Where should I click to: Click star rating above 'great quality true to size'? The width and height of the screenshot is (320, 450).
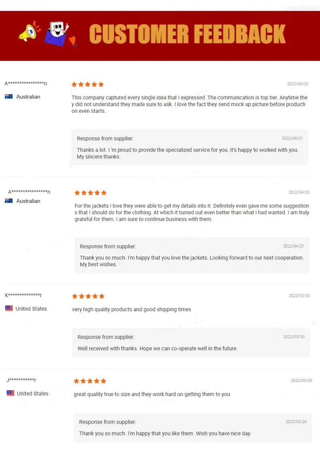(x=90, y=381)
